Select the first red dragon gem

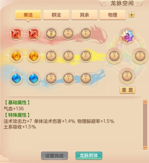pos(16,34)
